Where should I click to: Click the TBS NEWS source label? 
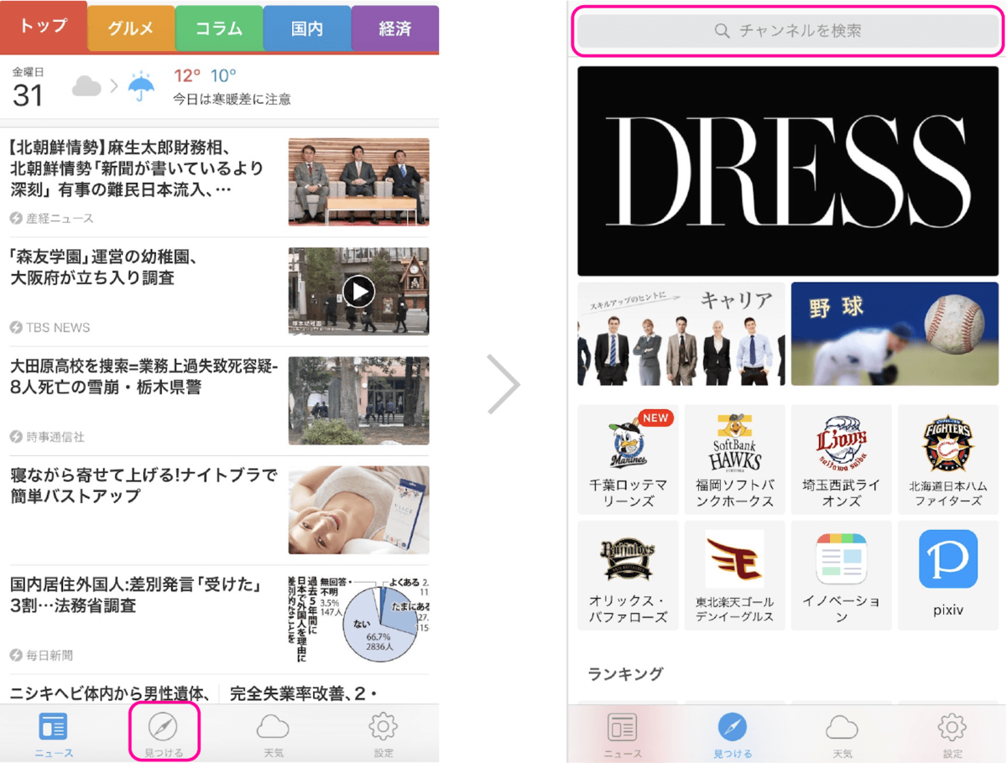tap(50, 328)
